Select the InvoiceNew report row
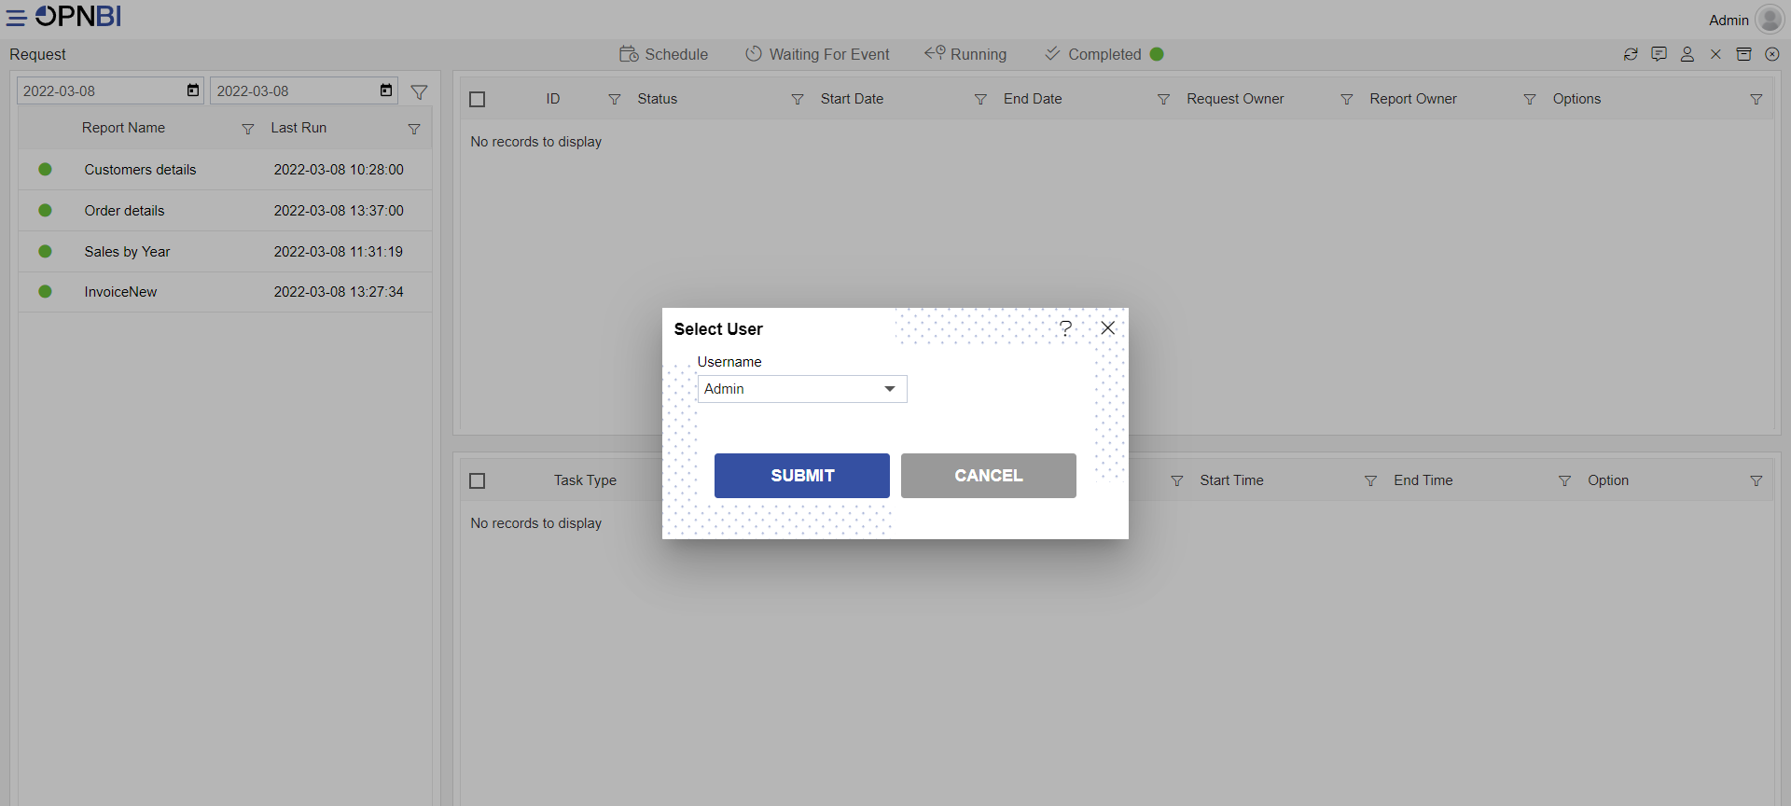The height and width of the screenshot is (806, 1791). coord(225,292)
